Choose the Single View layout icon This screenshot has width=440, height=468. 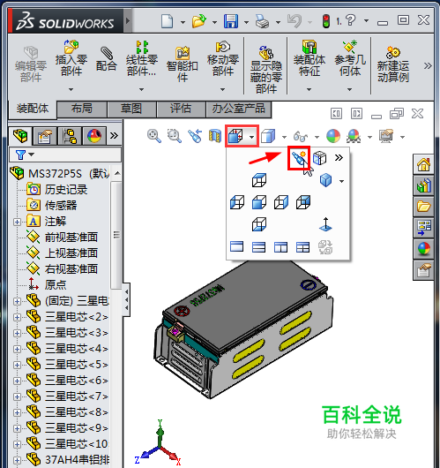(236, 247)
